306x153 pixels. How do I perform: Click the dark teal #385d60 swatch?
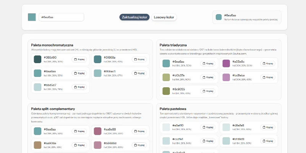37,59
